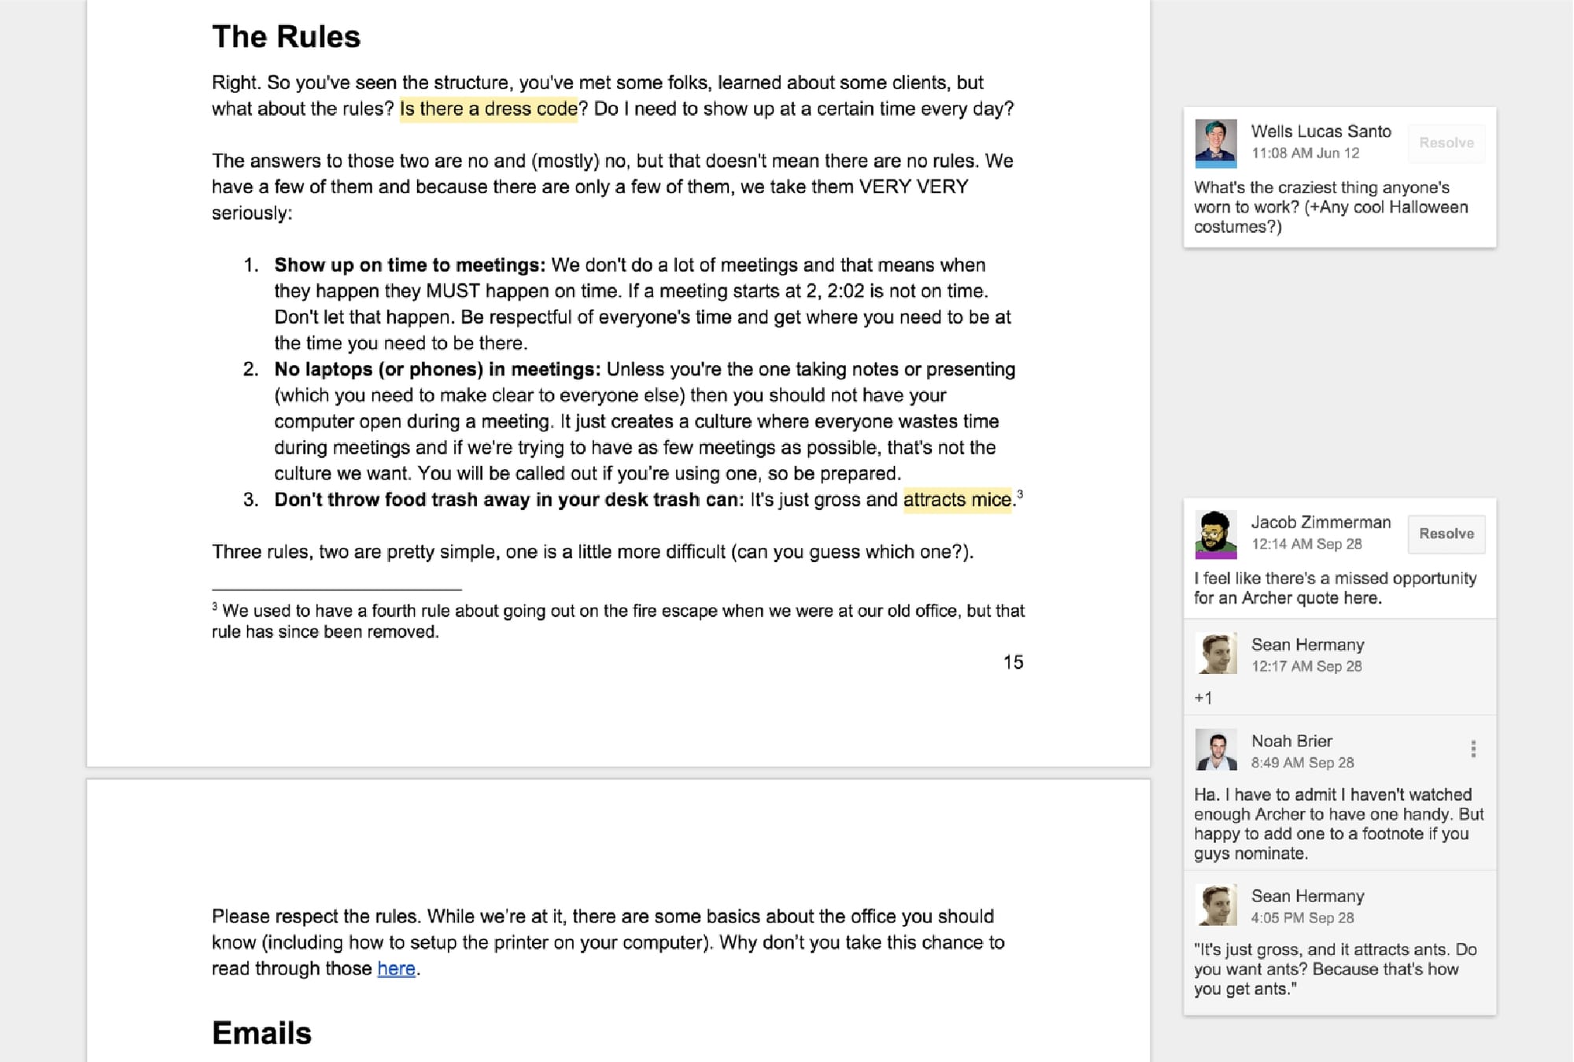The height and width of the screenshot is (1062, 1574).
Task: Click Wells Lucas Santo's avatar picture
Action: tap(1215, 142)
